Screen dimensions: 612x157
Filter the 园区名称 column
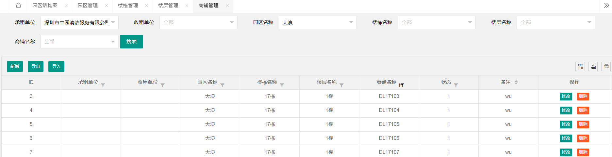pos(222,85)
